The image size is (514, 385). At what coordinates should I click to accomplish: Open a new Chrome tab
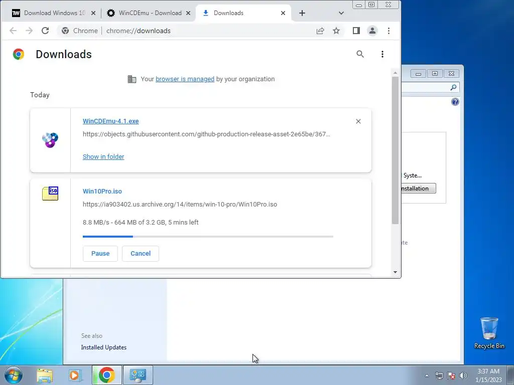[x=302, y=13]
